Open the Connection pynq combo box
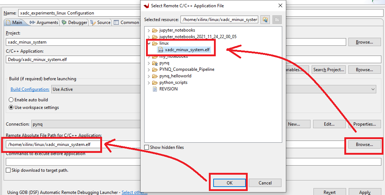Screen dimensions: 385x195 pos(86,124)
